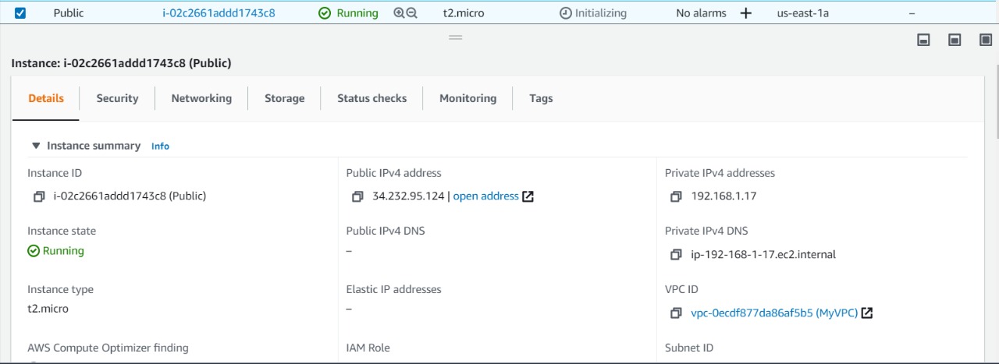Copy the Instance ID to clipboard
Image resolution: width=999 pixels, height=364 pixels.
click(x=39, y=196)
